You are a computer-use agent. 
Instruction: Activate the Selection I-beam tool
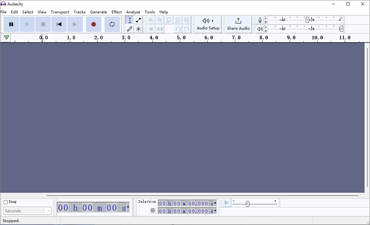pyautogui.click(x=129, y=20)
